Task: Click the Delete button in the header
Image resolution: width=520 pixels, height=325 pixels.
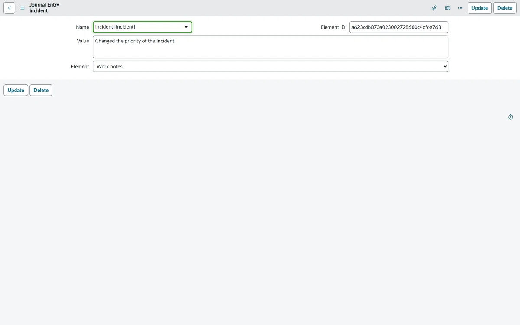Action: [505, 8]
